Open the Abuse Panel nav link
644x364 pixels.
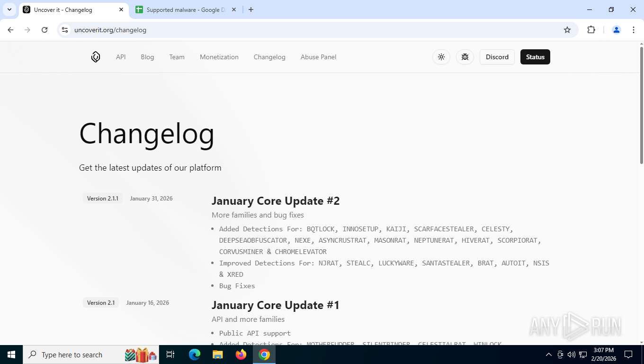[x=318, y=57]
